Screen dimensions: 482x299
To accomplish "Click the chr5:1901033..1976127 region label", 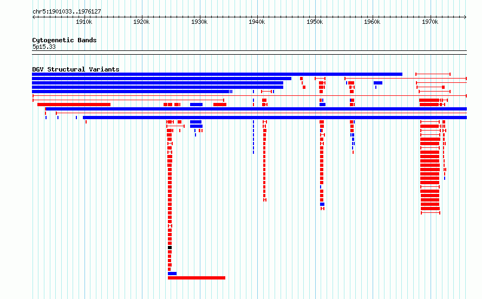I will coord(67,12).
